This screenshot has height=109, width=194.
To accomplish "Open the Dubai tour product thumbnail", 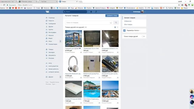I will (x=73, y=38).
